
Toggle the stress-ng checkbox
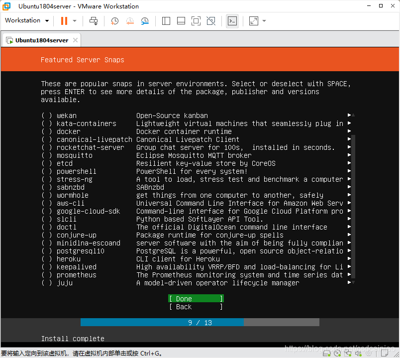47,179
